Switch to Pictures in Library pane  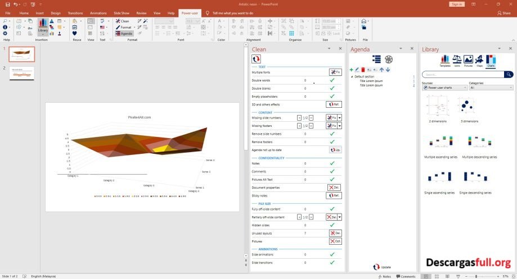468,61
